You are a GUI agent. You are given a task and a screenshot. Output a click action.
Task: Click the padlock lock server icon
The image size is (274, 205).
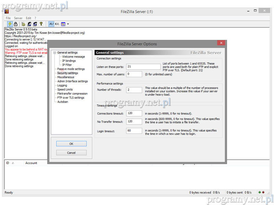click(x=15, y=24)
